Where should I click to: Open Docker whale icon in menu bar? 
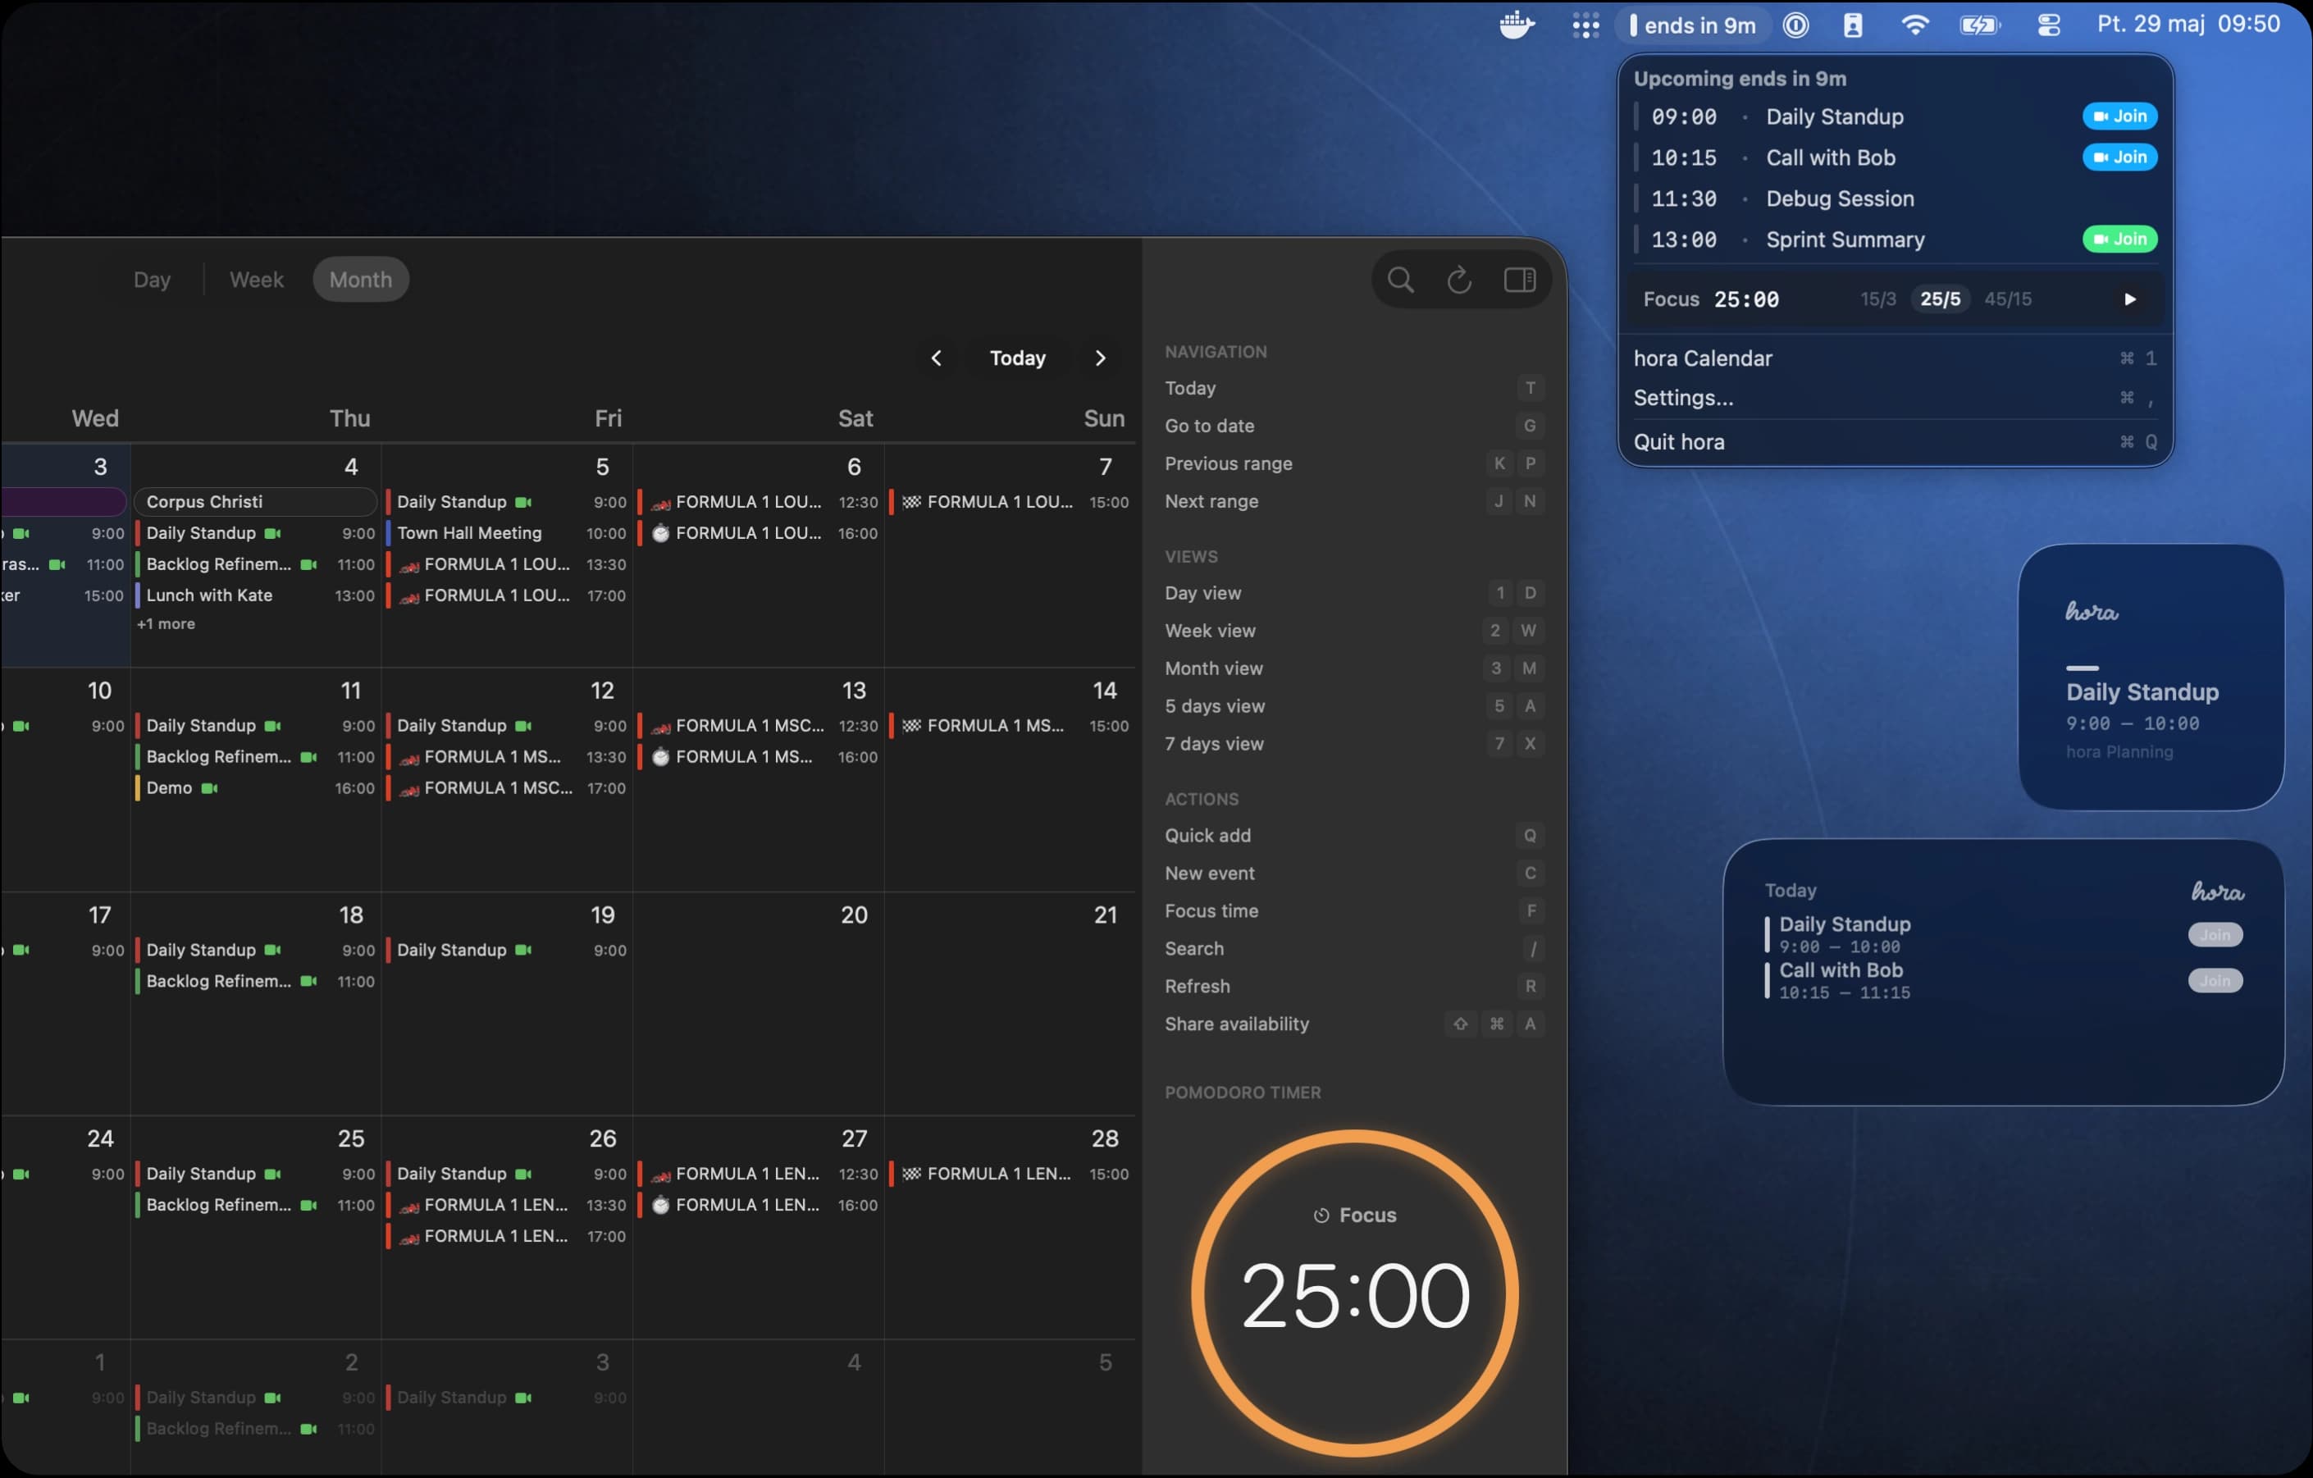point(1517,25)
